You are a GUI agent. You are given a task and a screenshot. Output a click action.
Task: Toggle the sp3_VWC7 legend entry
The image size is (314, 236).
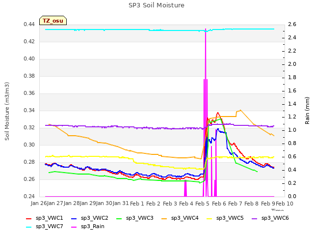(45, 226)
